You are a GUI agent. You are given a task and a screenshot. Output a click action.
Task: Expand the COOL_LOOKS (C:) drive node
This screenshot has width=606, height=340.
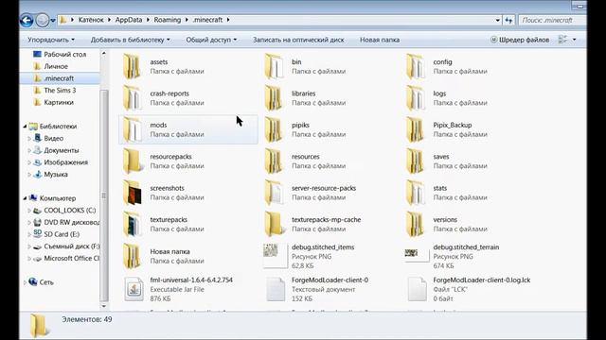pos(29,211)
